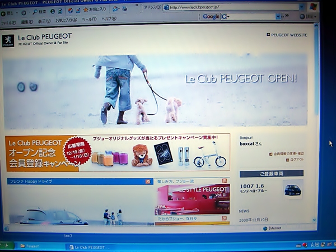The width and height of the screenshot is (336, 252).
Task: Click the Stop page icon with red X
Action: tap(78, 10)
